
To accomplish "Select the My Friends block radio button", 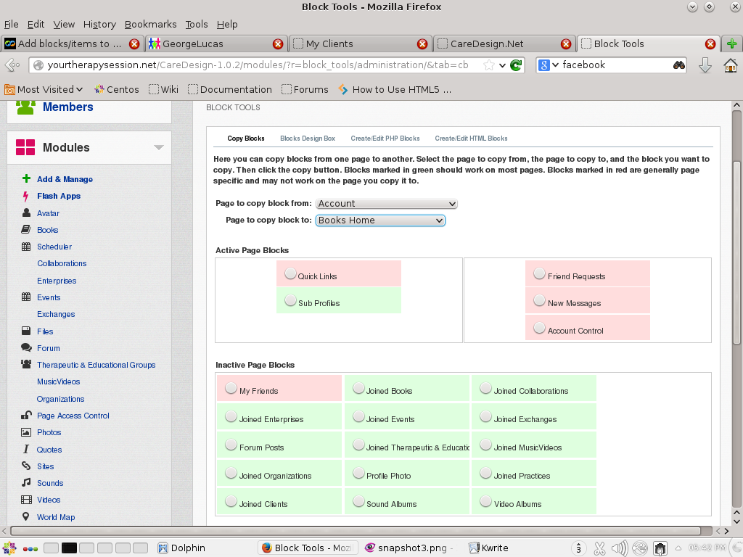I will click(x=231, y=388).
